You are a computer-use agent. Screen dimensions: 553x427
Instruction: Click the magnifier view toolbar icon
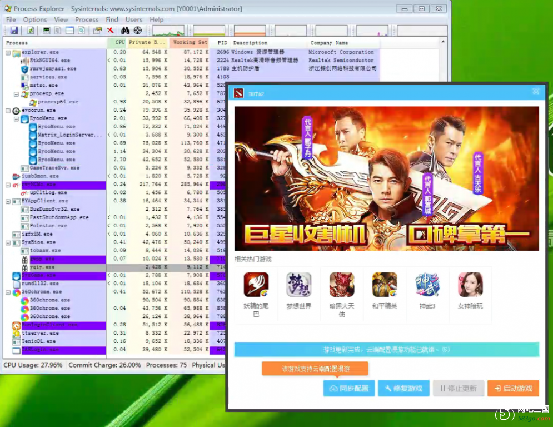pos(81,31)
